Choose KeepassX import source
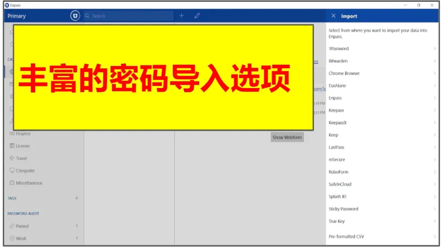Image resolution: width=443 pixels, height=248 pixels. click(x=382, y=123)
